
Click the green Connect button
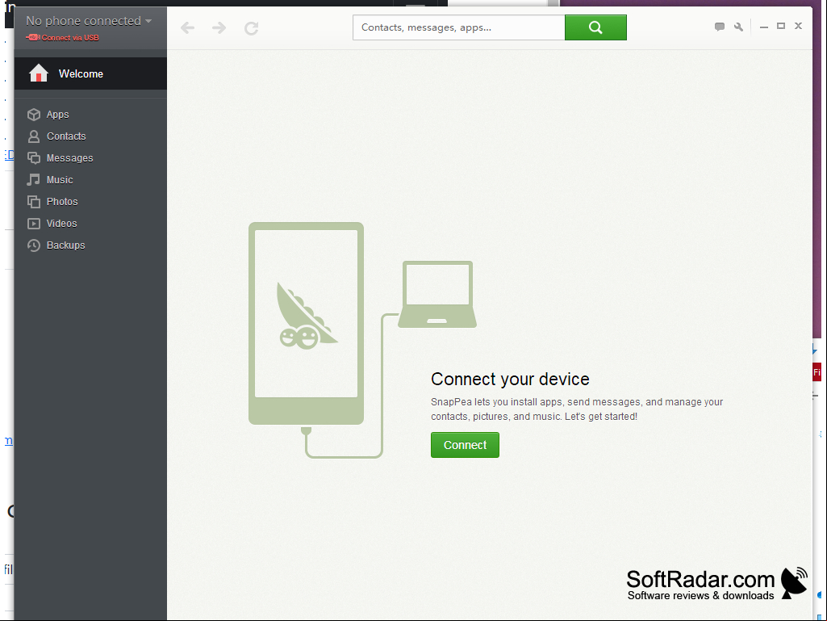pos(465,445)
